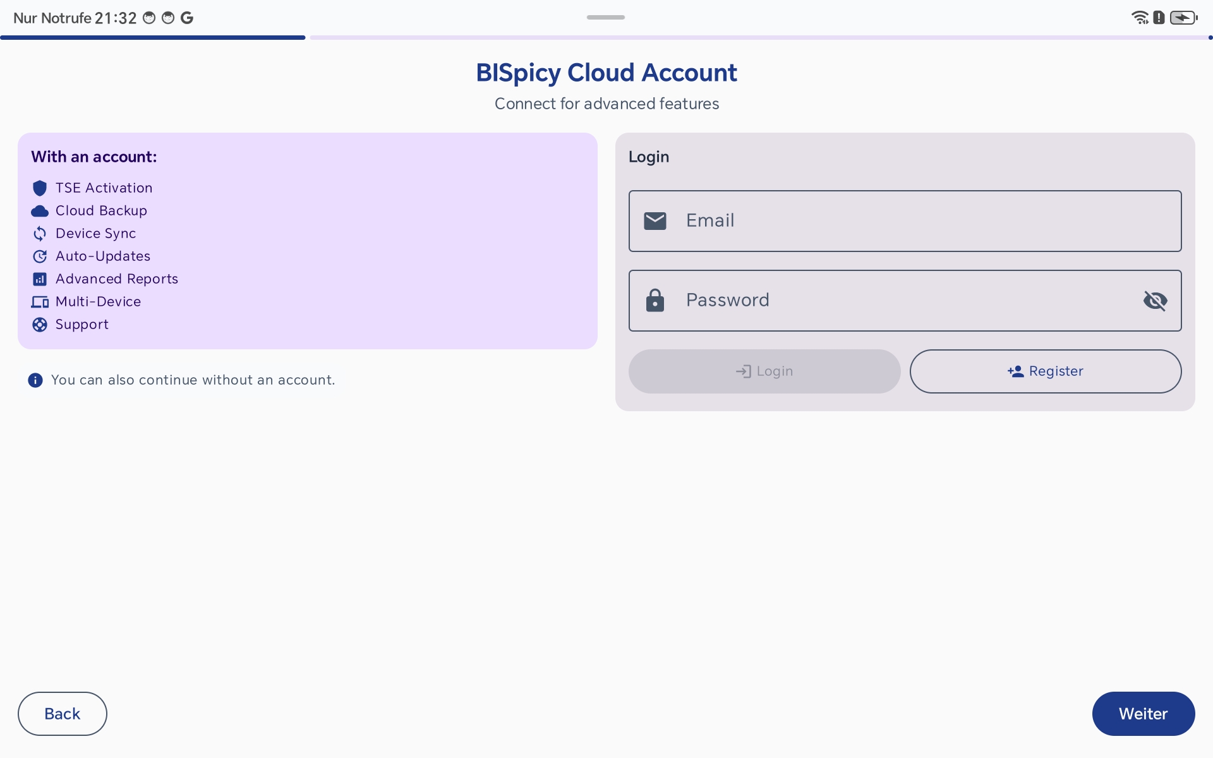This screenshot has width=1213, height=758.
Task: Click the Weiter button to continue
Action: 1143,714
